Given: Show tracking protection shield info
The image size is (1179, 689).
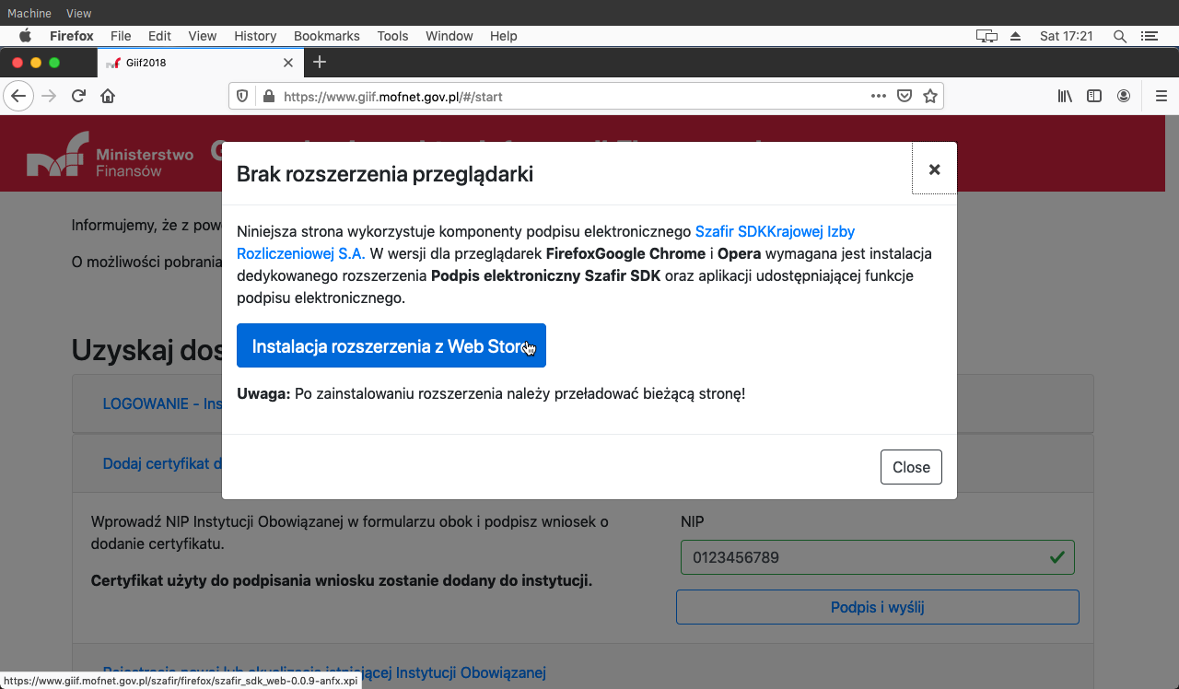Looking at the screenshot, I should 242,96.
